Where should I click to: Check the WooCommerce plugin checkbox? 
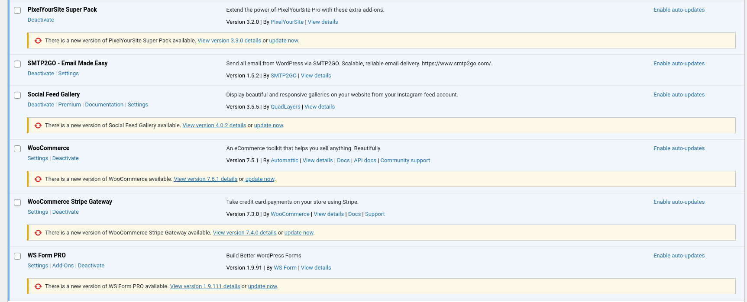(x=17, y=149)
